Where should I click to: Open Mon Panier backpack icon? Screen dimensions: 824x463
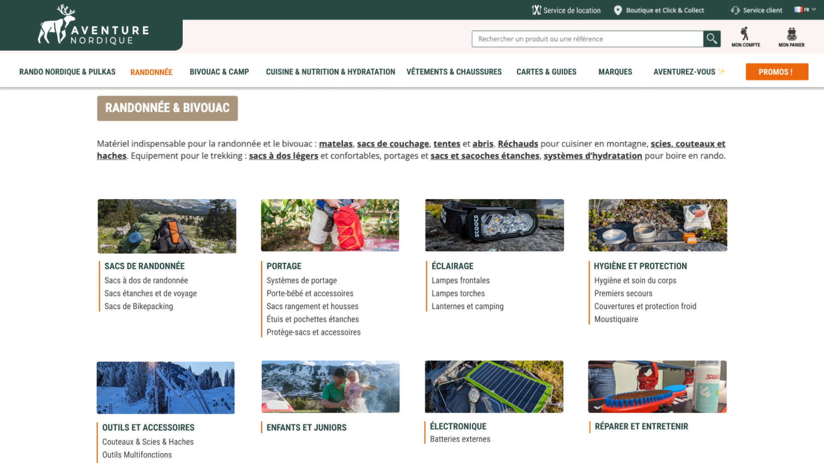[791, 34]
